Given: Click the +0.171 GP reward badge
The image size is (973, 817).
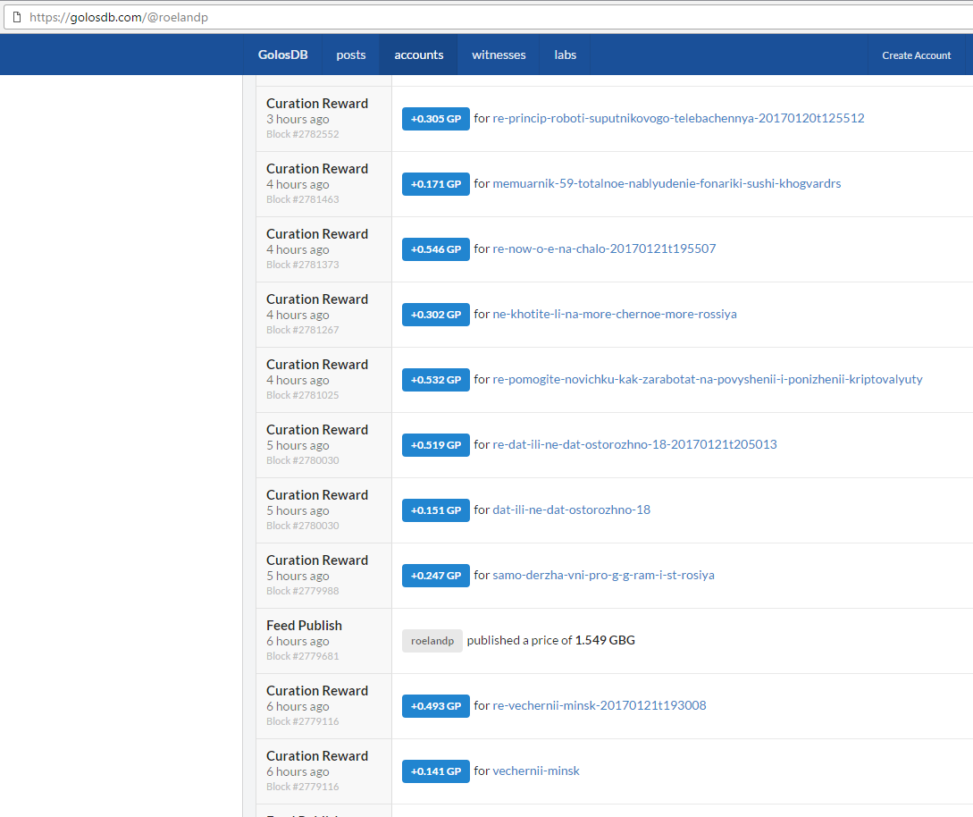Looking at the screenshot, I should point(436,184).
